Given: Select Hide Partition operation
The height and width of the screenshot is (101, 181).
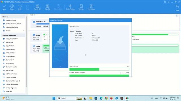Looking at the screenshot, I should 10,70.
